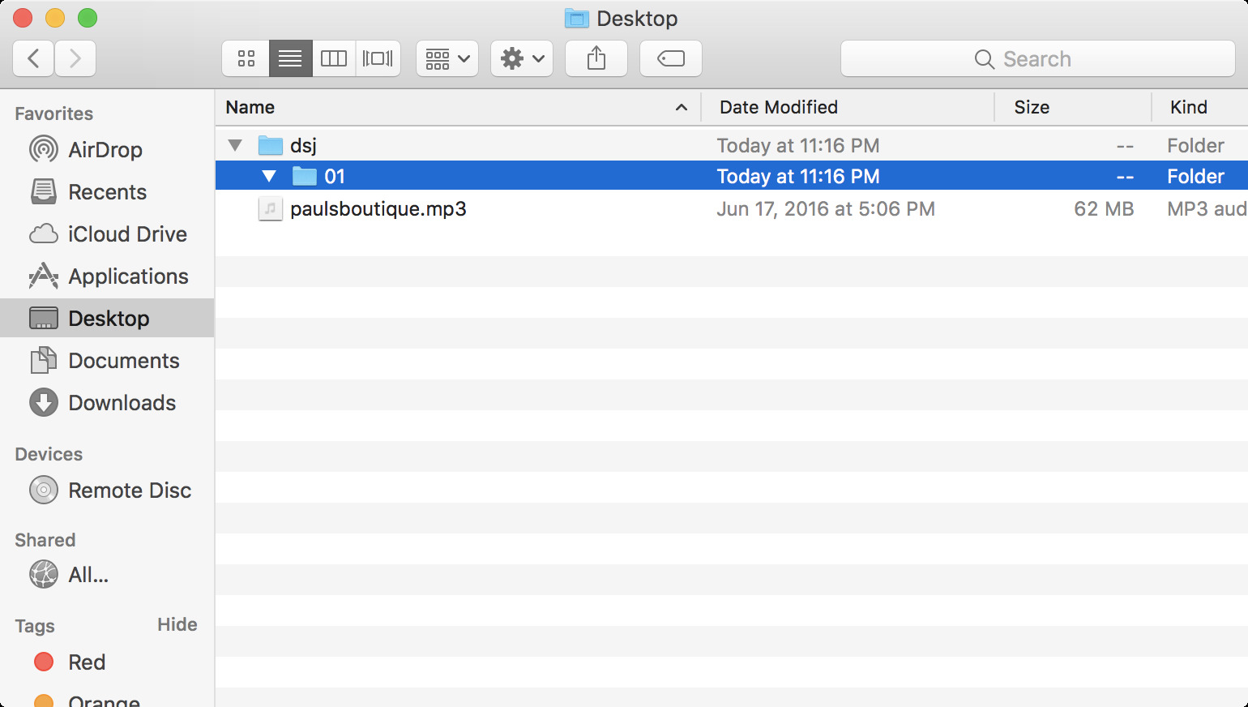The height and width of the screenshot is (707, 1248).
Task: Collapse the 01 folder disclosure triangle
Action: tap(269, 176)
